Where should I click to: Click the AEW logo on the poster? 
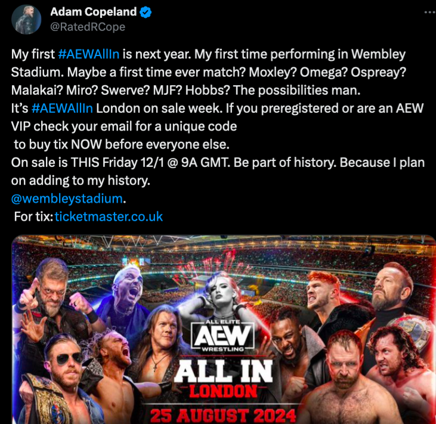222,336
